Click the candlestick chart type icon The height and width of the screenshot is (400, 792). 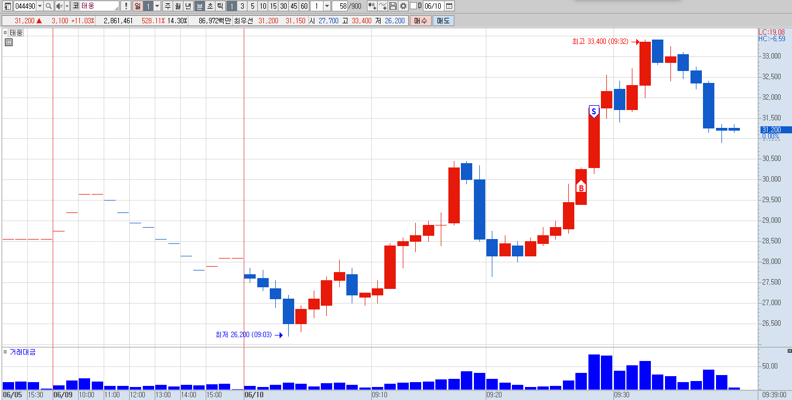[372, 6]
